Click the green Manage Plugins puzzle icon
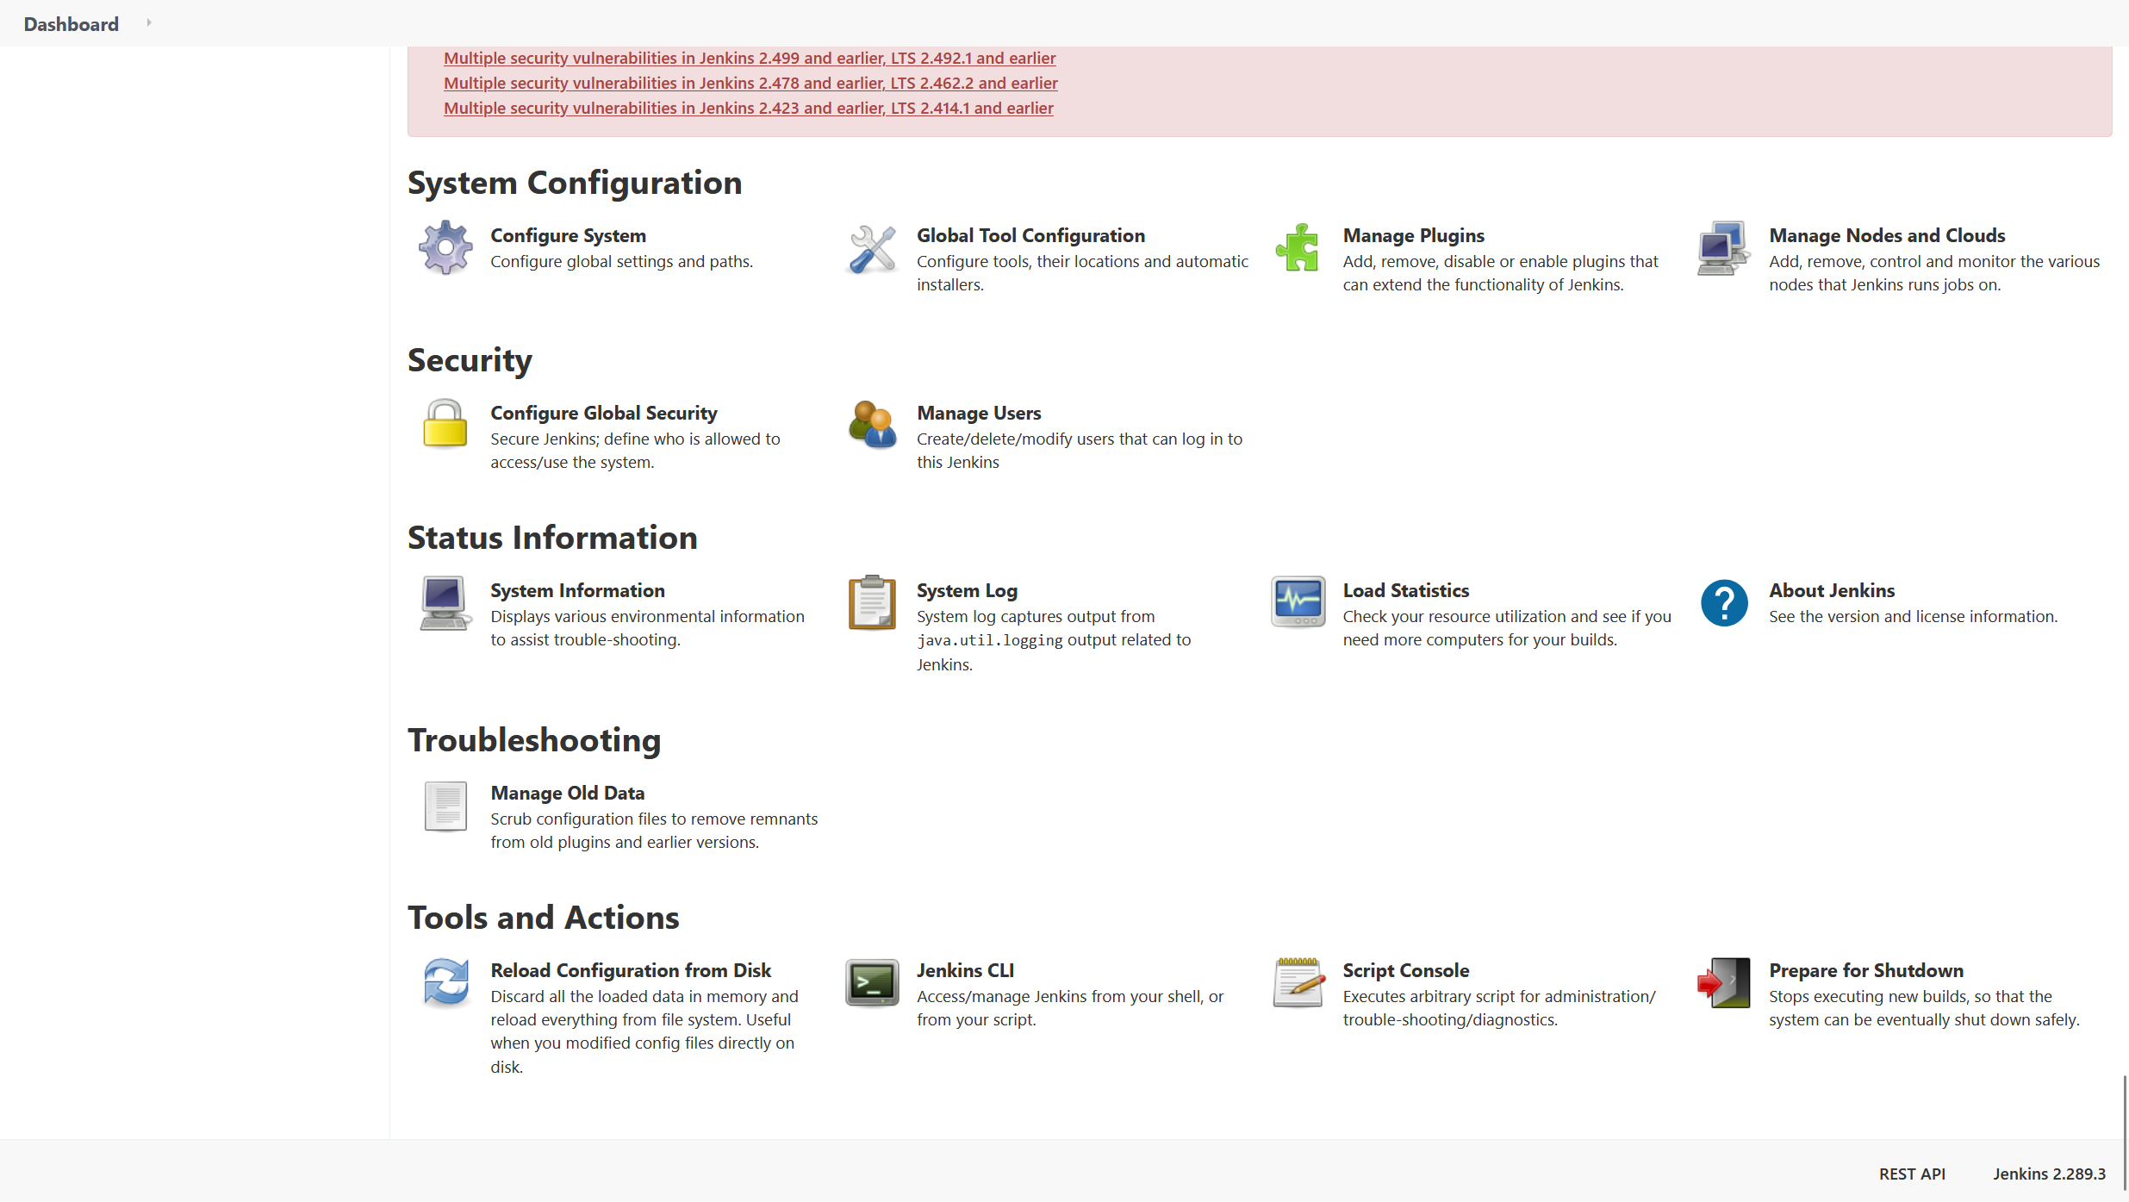This screenshot has height=1202, width=2129. (x=1298, y=248)
